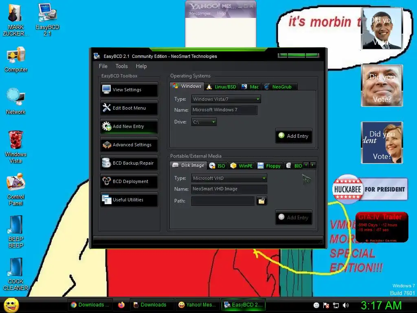The image size is (417, 313).
Task: Click the flag action center tray icon
Action: (x=326, y=305)
